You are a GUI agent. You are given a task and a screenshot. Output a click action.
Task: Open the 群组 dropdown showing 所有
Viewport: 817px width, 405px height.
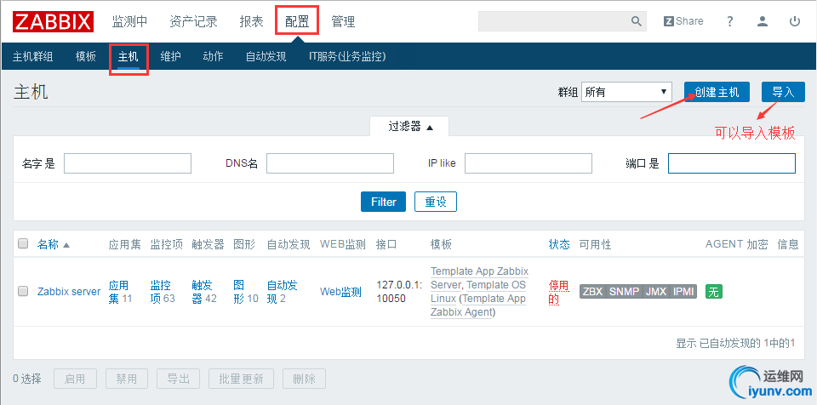[x=626, y=92]
